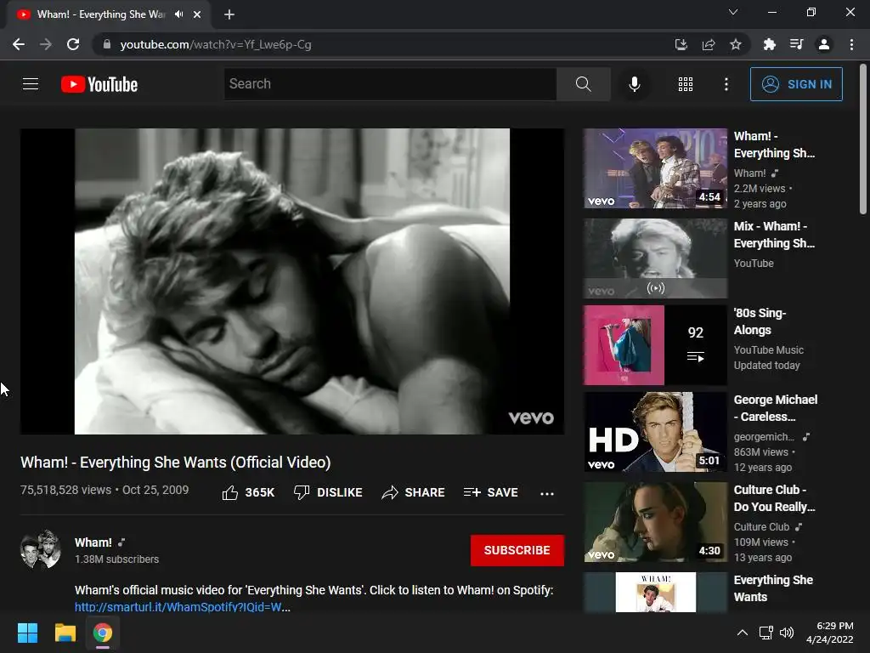
Task: Open Culture Club video thumbnail
Action: click(x=655, y=522)
